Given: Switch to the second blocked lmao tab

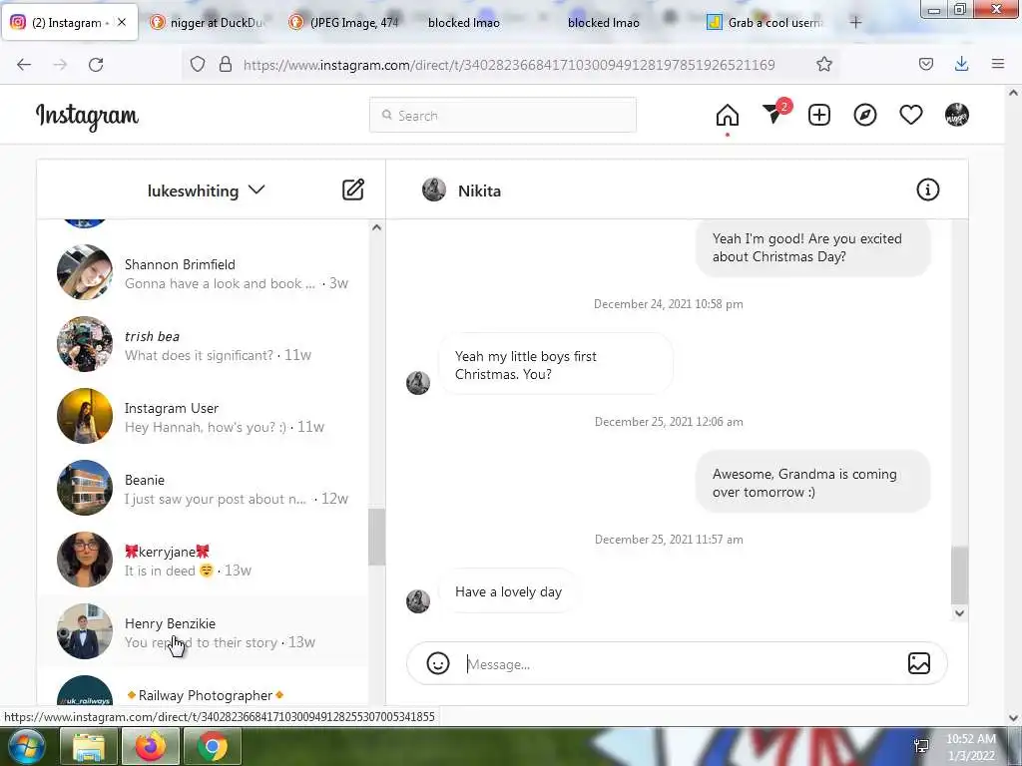Looking at the screenshot, I should 604,22.
